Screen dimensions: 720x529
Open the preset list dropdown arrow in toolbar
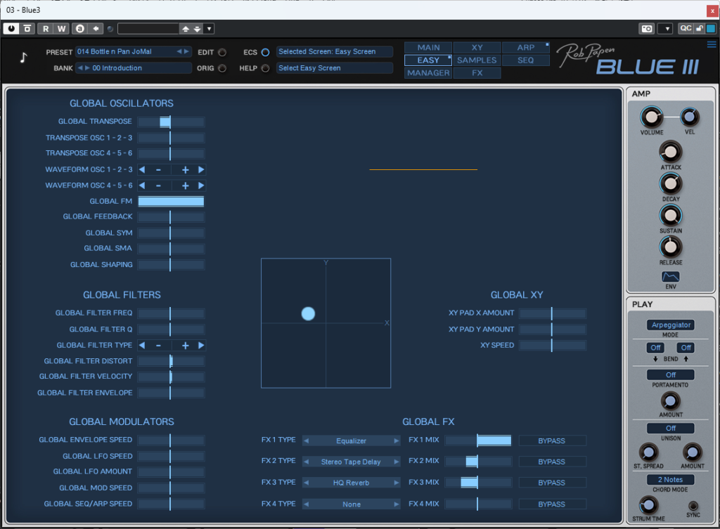point(209,28)
